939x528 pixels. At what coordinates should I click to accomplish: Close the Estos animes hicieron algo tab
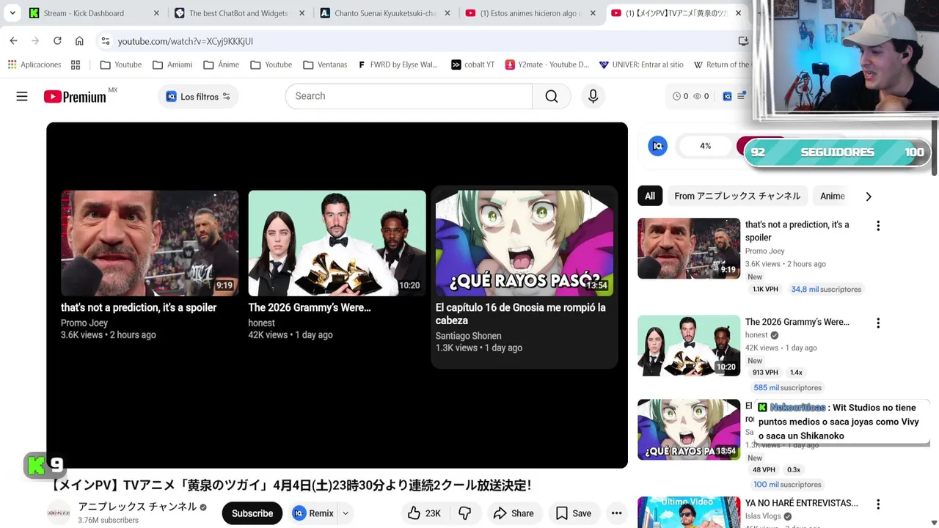pyautogui.click(x=593, y=13)
